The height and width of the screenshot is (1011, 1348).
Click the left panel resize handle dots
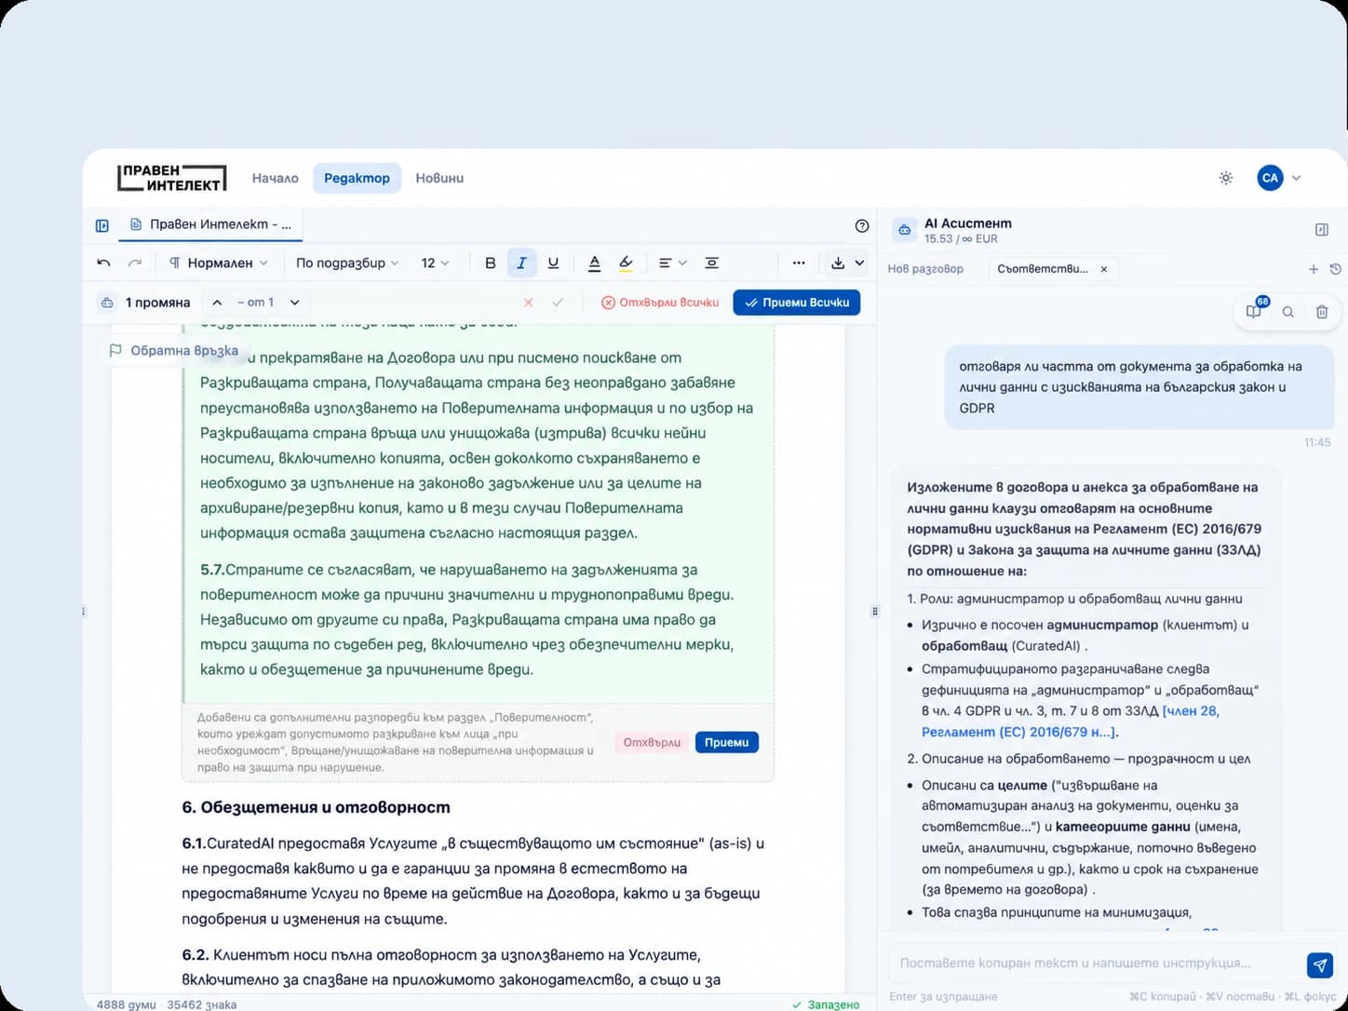pyautogui.click(x=84, y=612)
